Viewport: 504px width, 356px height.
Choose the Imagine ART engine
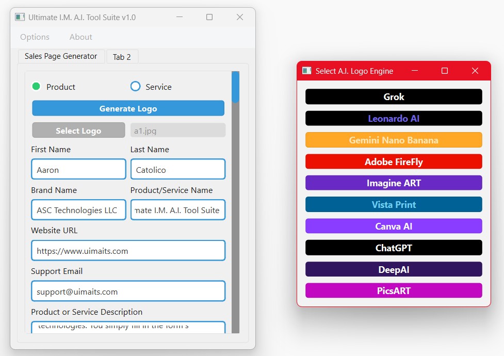[x=393, y=183]
